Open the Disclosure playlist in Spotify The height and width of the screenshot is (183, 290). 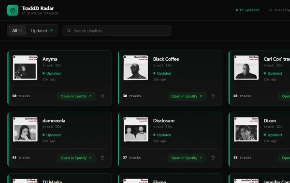click(x=187, y=158)
